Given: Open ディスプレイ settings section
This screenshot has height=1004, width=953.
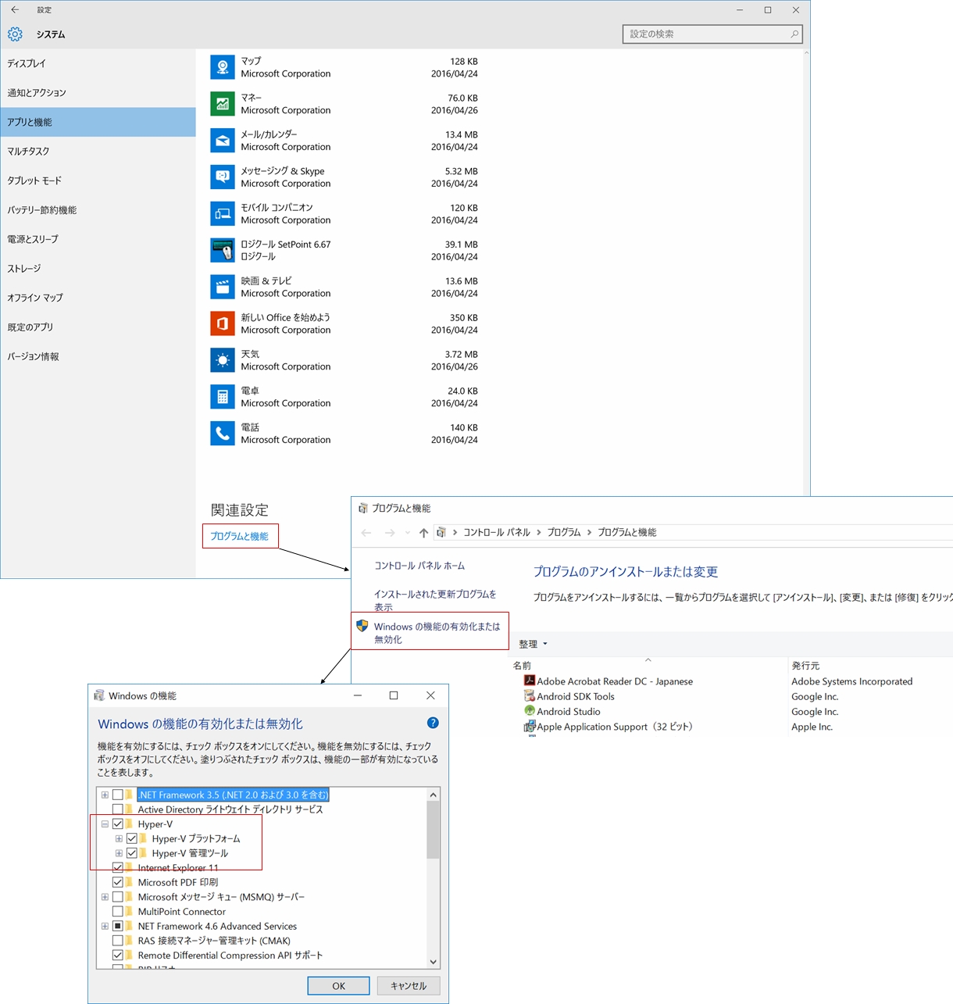Looking at the screenshot, I should 98,63.
